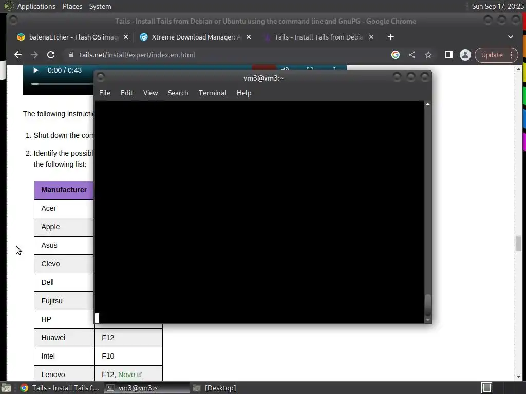This screenshot has width=526, height=394.
Task: Select the Dell table cell
Action: (x=64, y=282)
